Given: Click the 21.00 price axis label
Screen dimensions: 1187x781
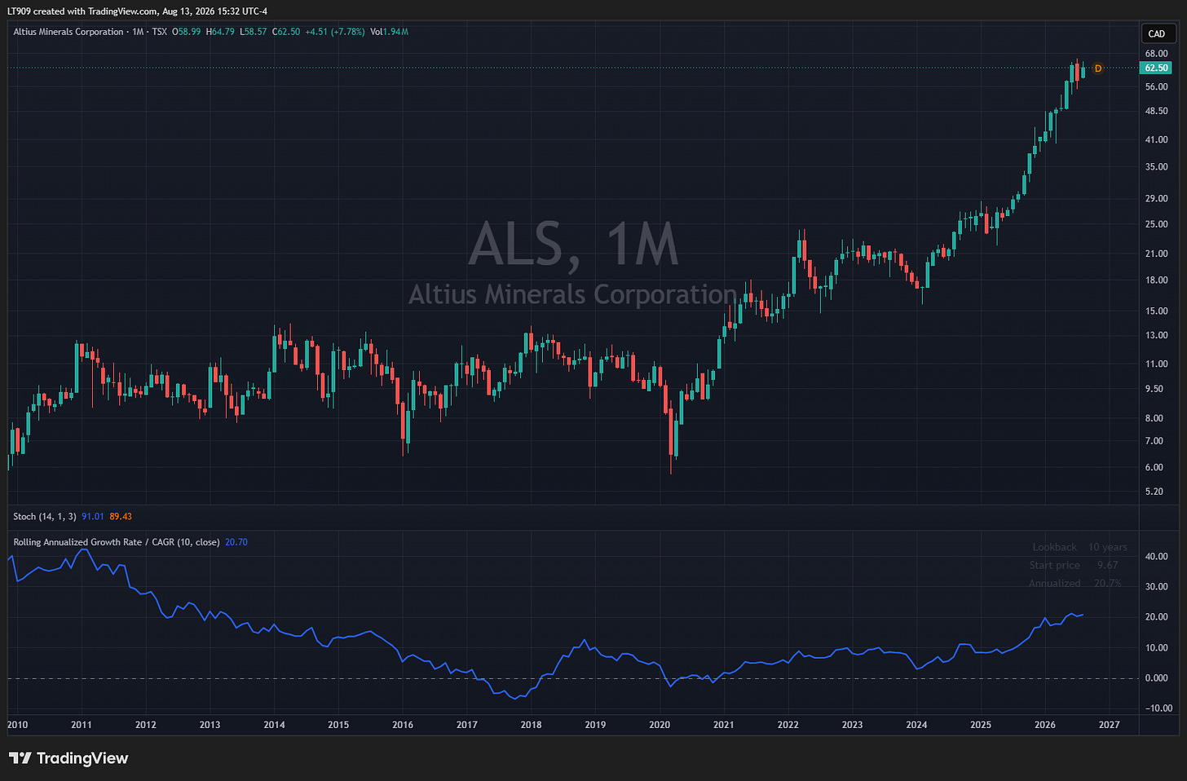Looking at the screenshot, I should click(x=1156, y=254).
